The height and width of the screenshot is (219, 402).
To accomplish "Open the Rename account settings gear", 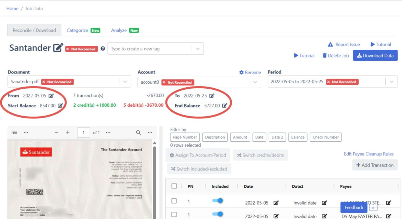I will [x=241, y=72].
